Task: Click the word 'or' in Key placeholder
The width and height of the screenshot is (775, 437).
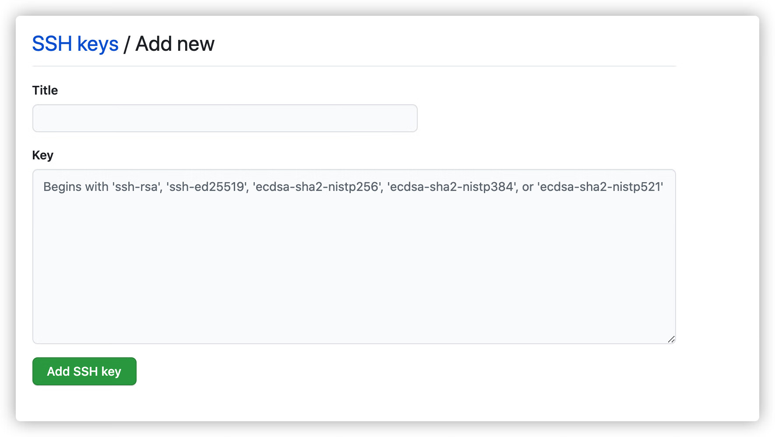Action: [528, 187]
